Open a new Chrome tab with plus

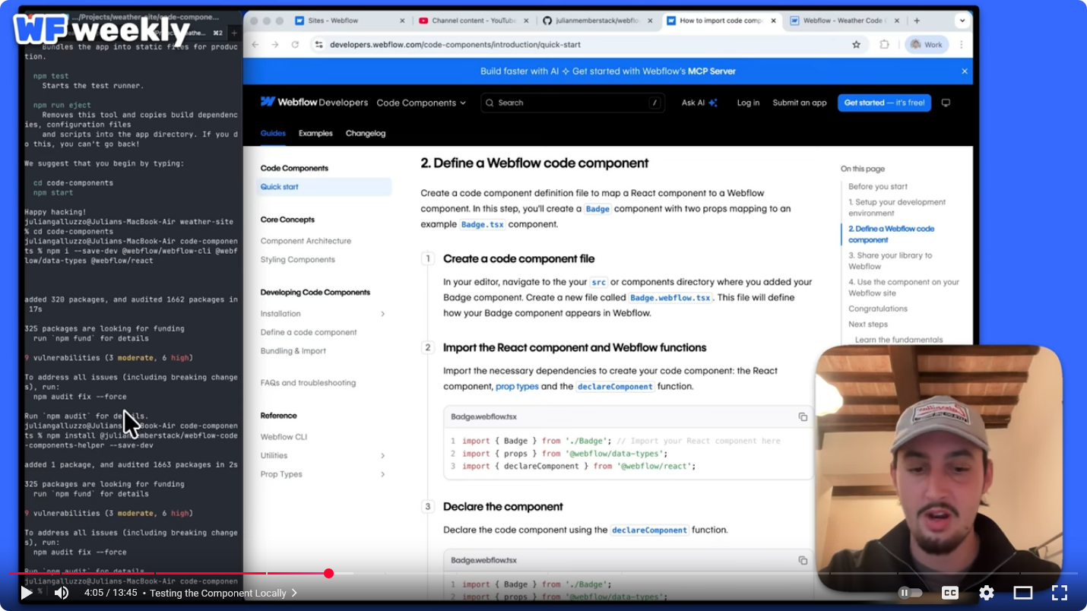917,21
